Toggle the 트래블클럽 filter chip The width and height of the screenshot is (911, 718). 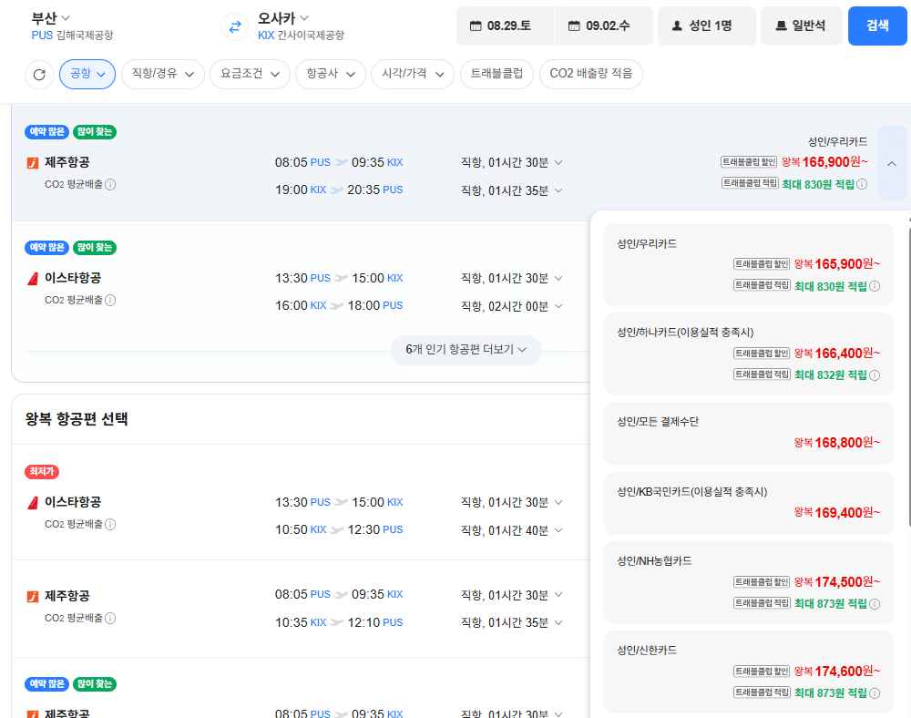pyautogui.click(x=496, y=74)
